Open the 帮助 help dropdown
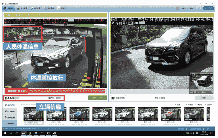This screenshot has width=218, height=138. coord(192,8)
